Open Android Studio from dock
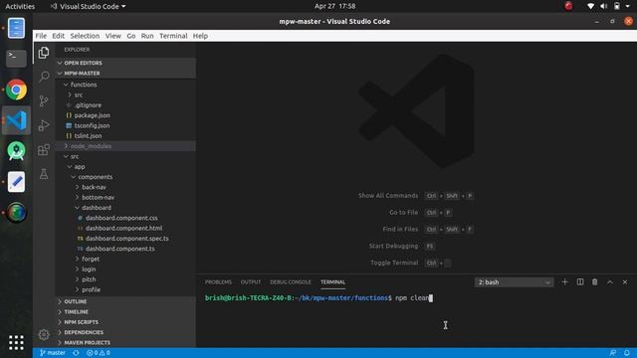Screen dimensions: 637x358 pos(16,151)
